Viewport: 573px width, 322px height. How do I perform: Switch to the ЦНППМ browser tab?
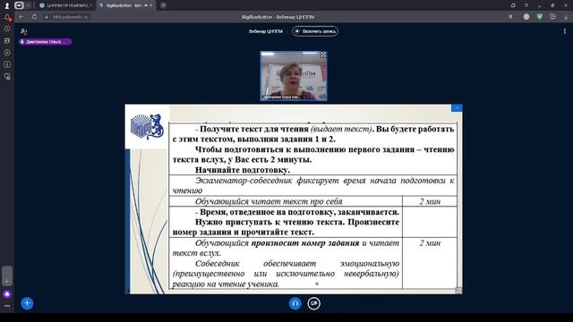[x=65, y=5]
